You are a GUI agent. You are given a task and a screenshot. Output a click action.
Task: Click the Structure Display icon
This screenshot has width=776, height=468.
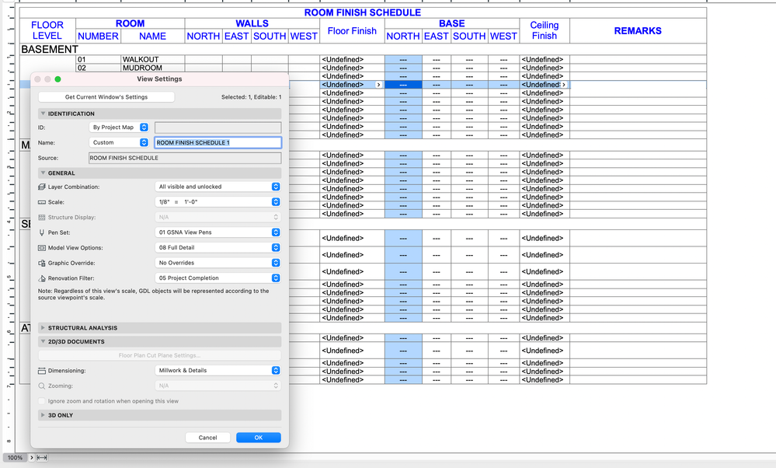[40, 217]
